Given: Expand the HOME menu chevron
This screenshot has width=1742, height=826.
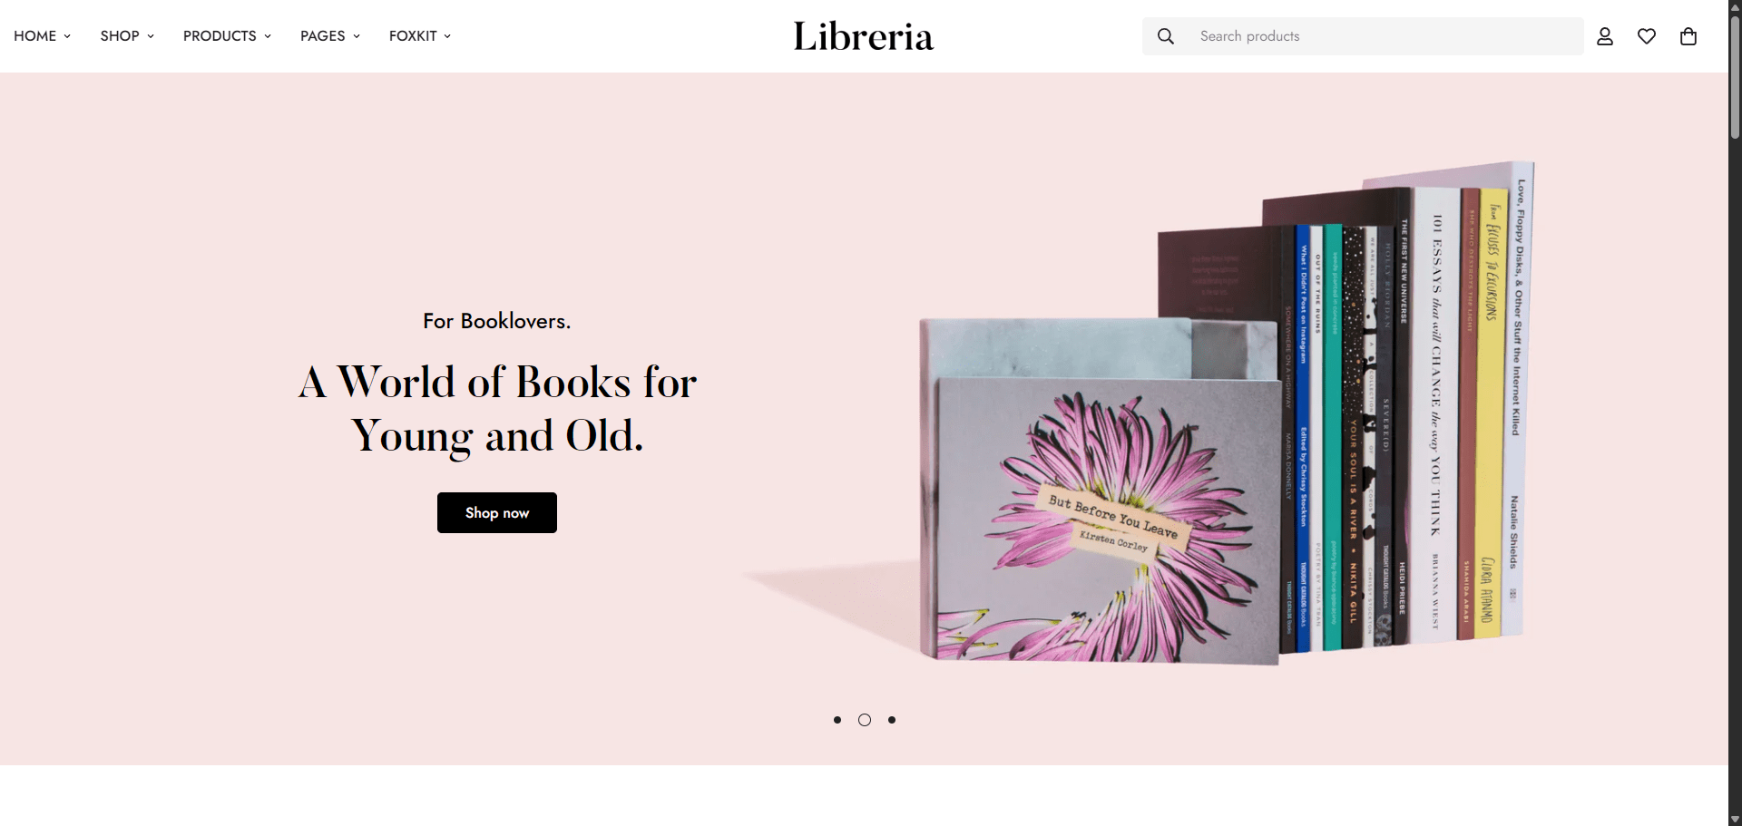Looking at the screenshot, I should pos(67,36).
